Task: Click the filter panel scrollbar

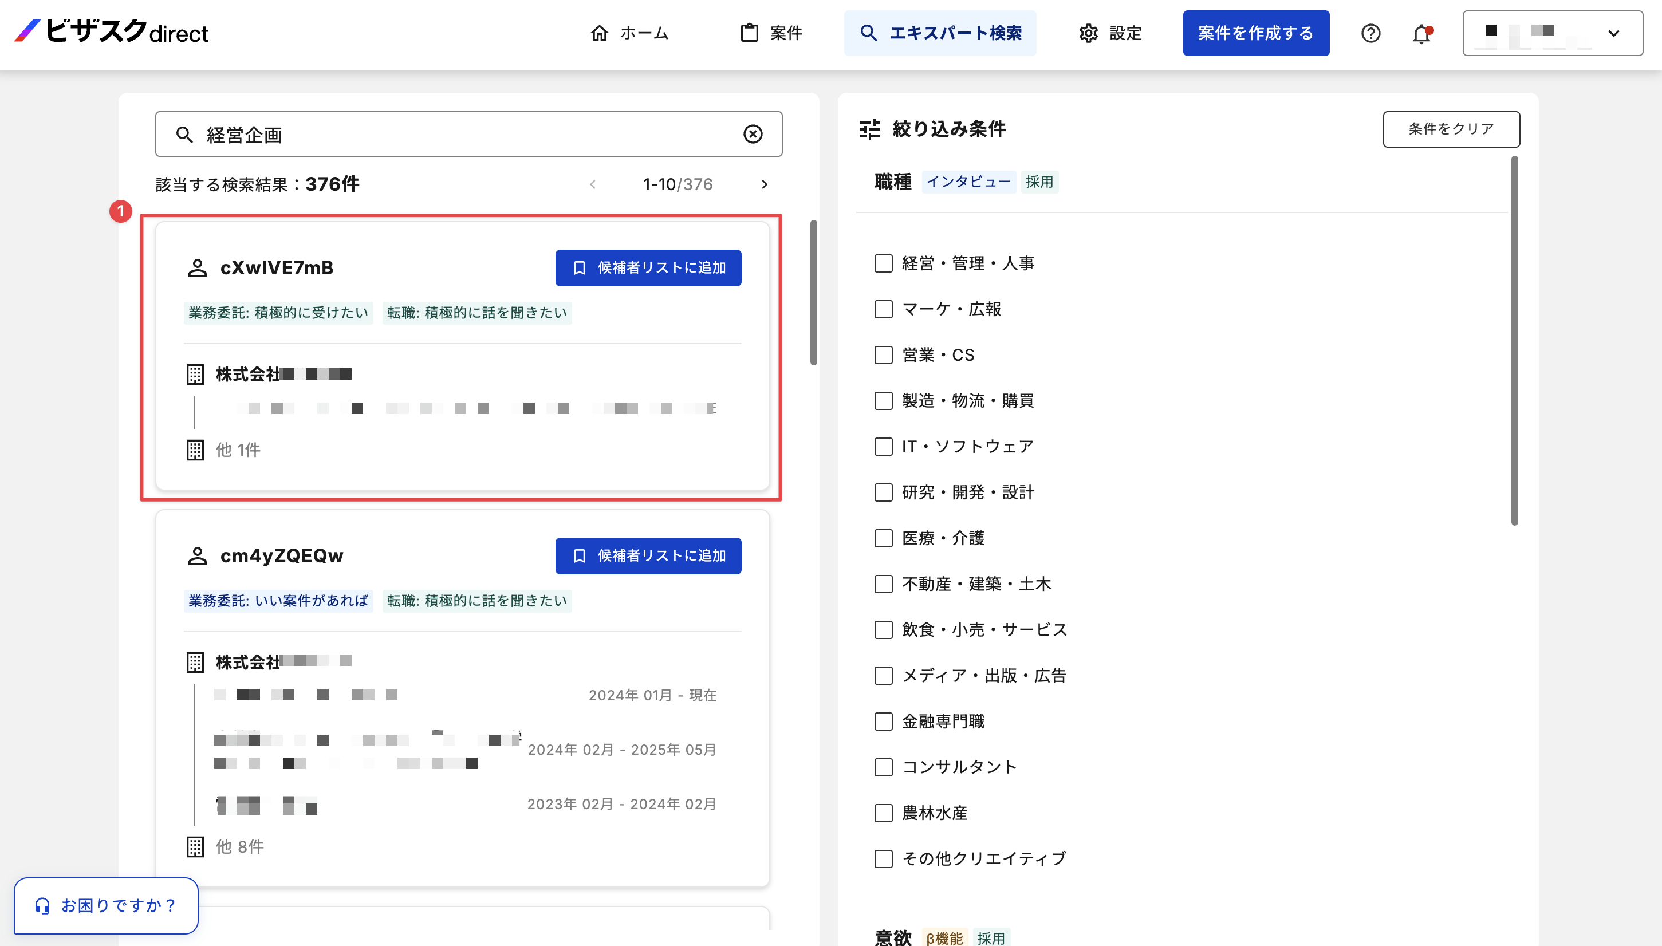Action: [x=1514, y=341]
